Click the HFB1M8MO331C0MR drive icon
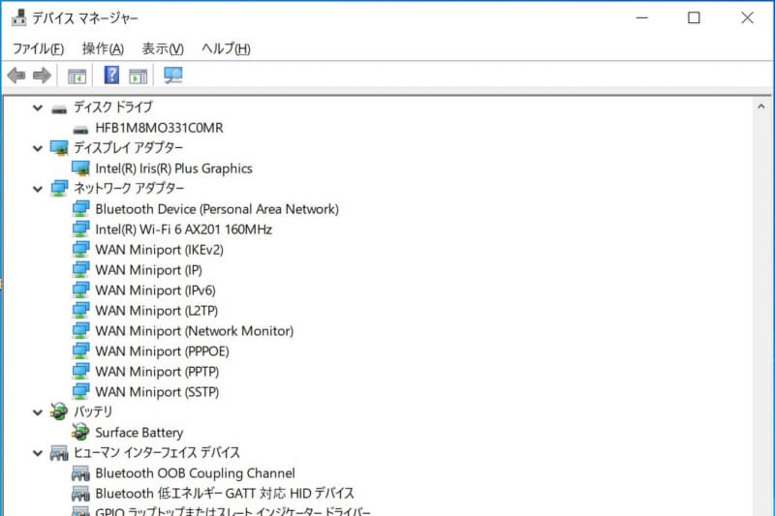The image size is (775, 516). (80, 129)
